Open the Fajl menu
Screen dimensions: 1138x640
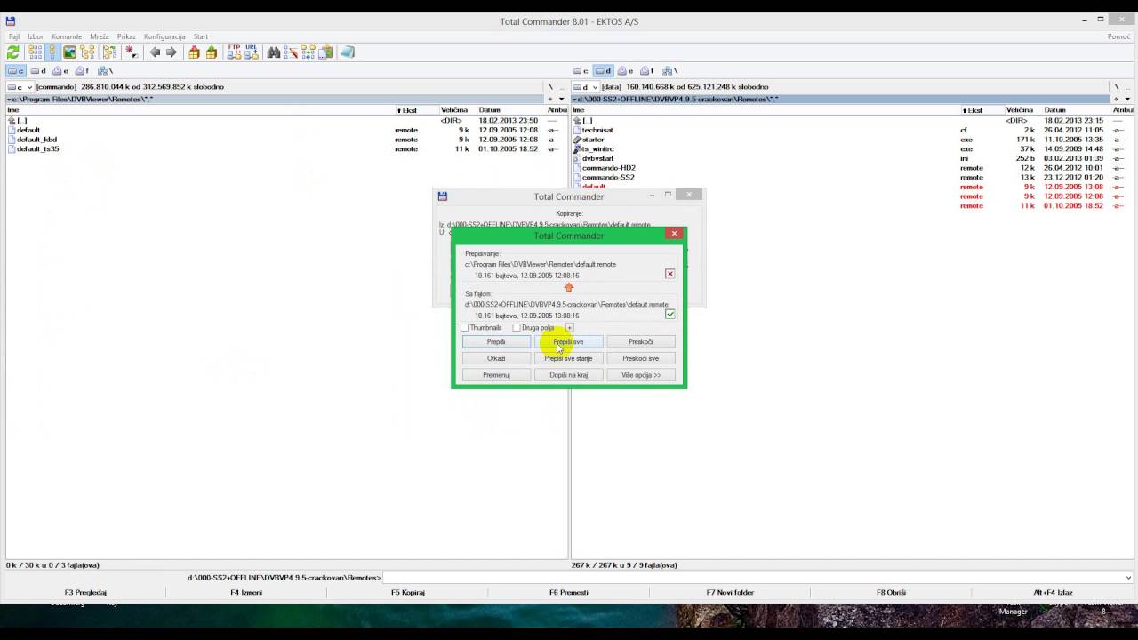(x=14, y=36)
